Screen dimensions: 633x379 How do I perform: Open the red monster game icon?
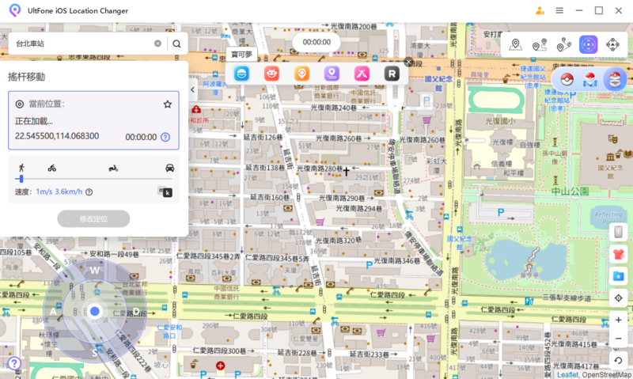pos(271,74)
